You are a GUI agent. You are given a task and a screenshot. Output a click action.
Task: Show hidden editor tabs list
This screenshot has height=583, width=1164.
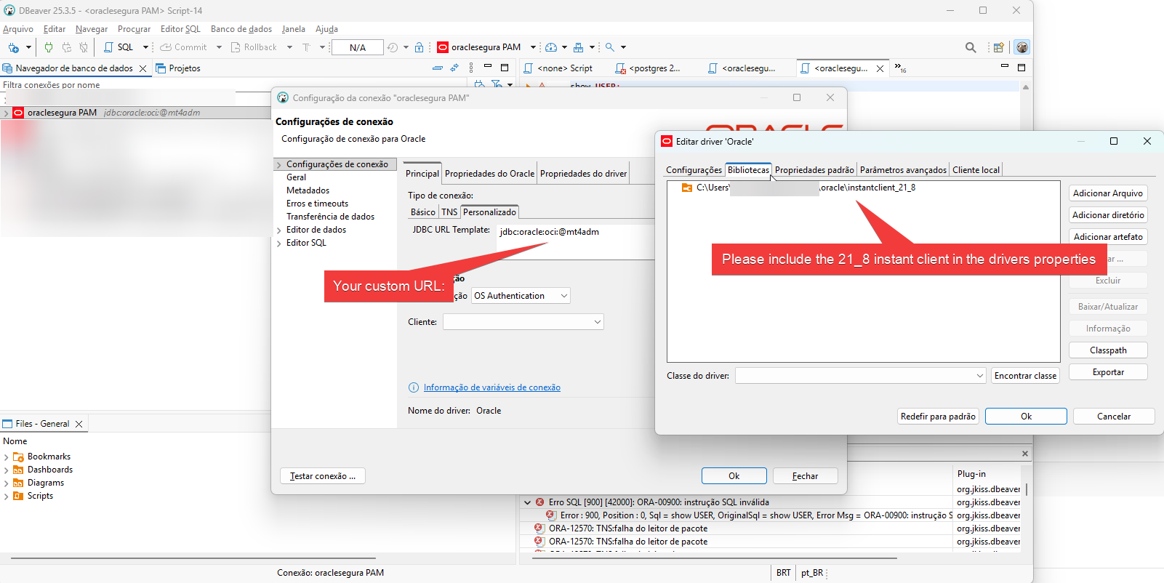point(900,68)
